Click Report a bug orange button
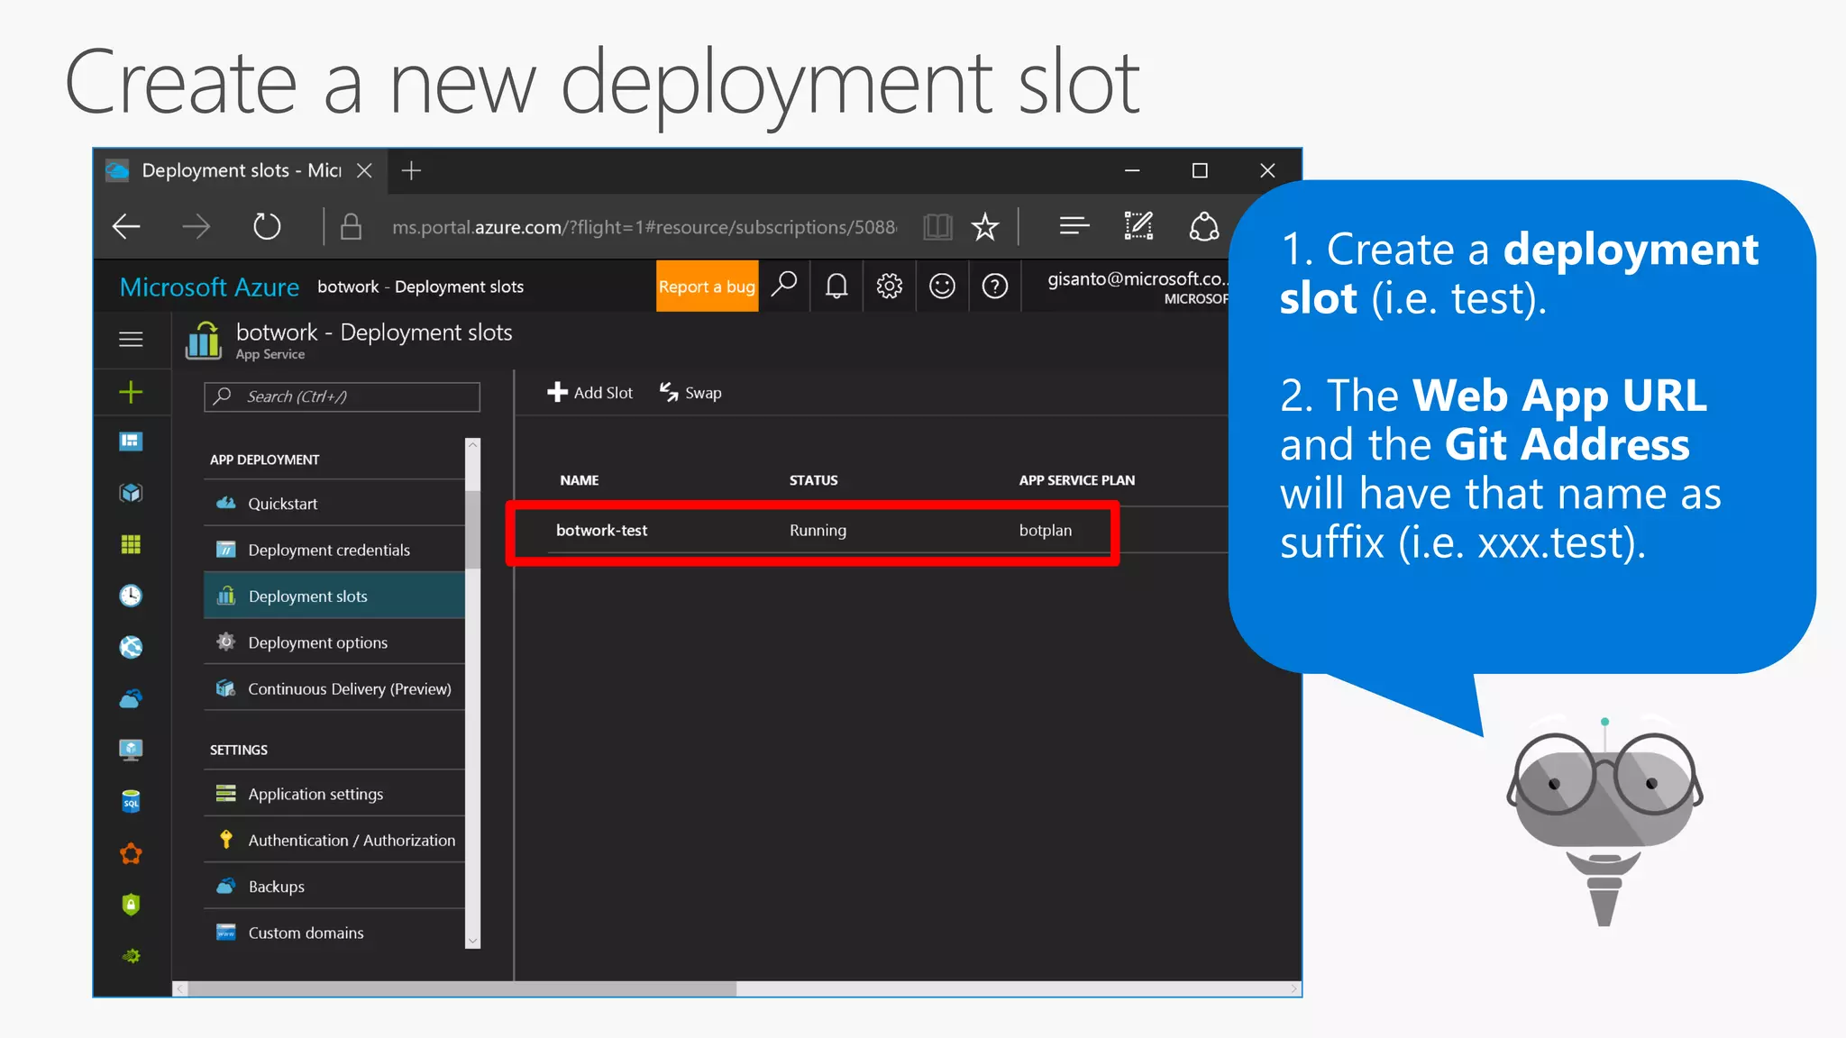1846x1038 pixels. [x=707, y=287]
